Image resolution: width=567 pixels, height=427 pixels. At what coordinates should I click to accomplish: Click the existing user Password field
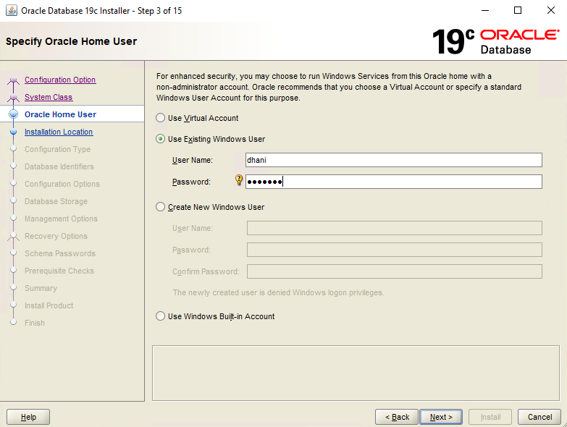394,182
